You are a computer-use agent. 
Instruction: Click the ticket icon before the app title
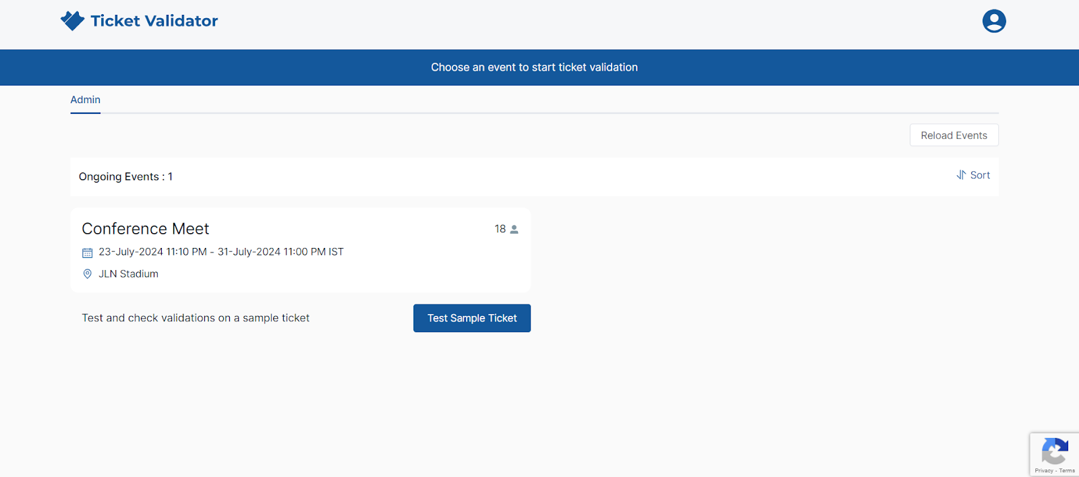tap(73, 20)
